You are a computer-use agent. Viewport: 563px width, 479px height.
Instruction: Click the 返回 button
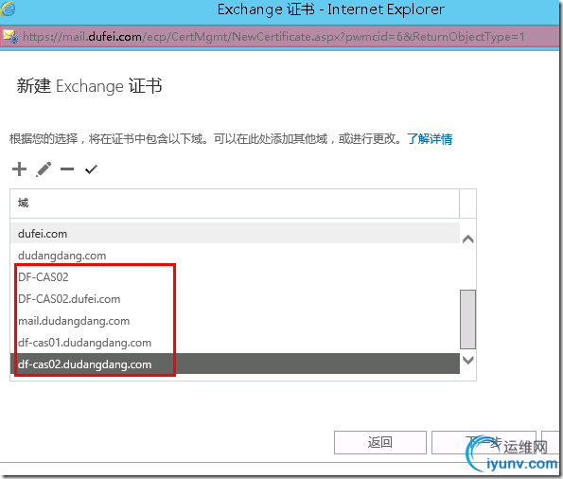pos(380,442)
